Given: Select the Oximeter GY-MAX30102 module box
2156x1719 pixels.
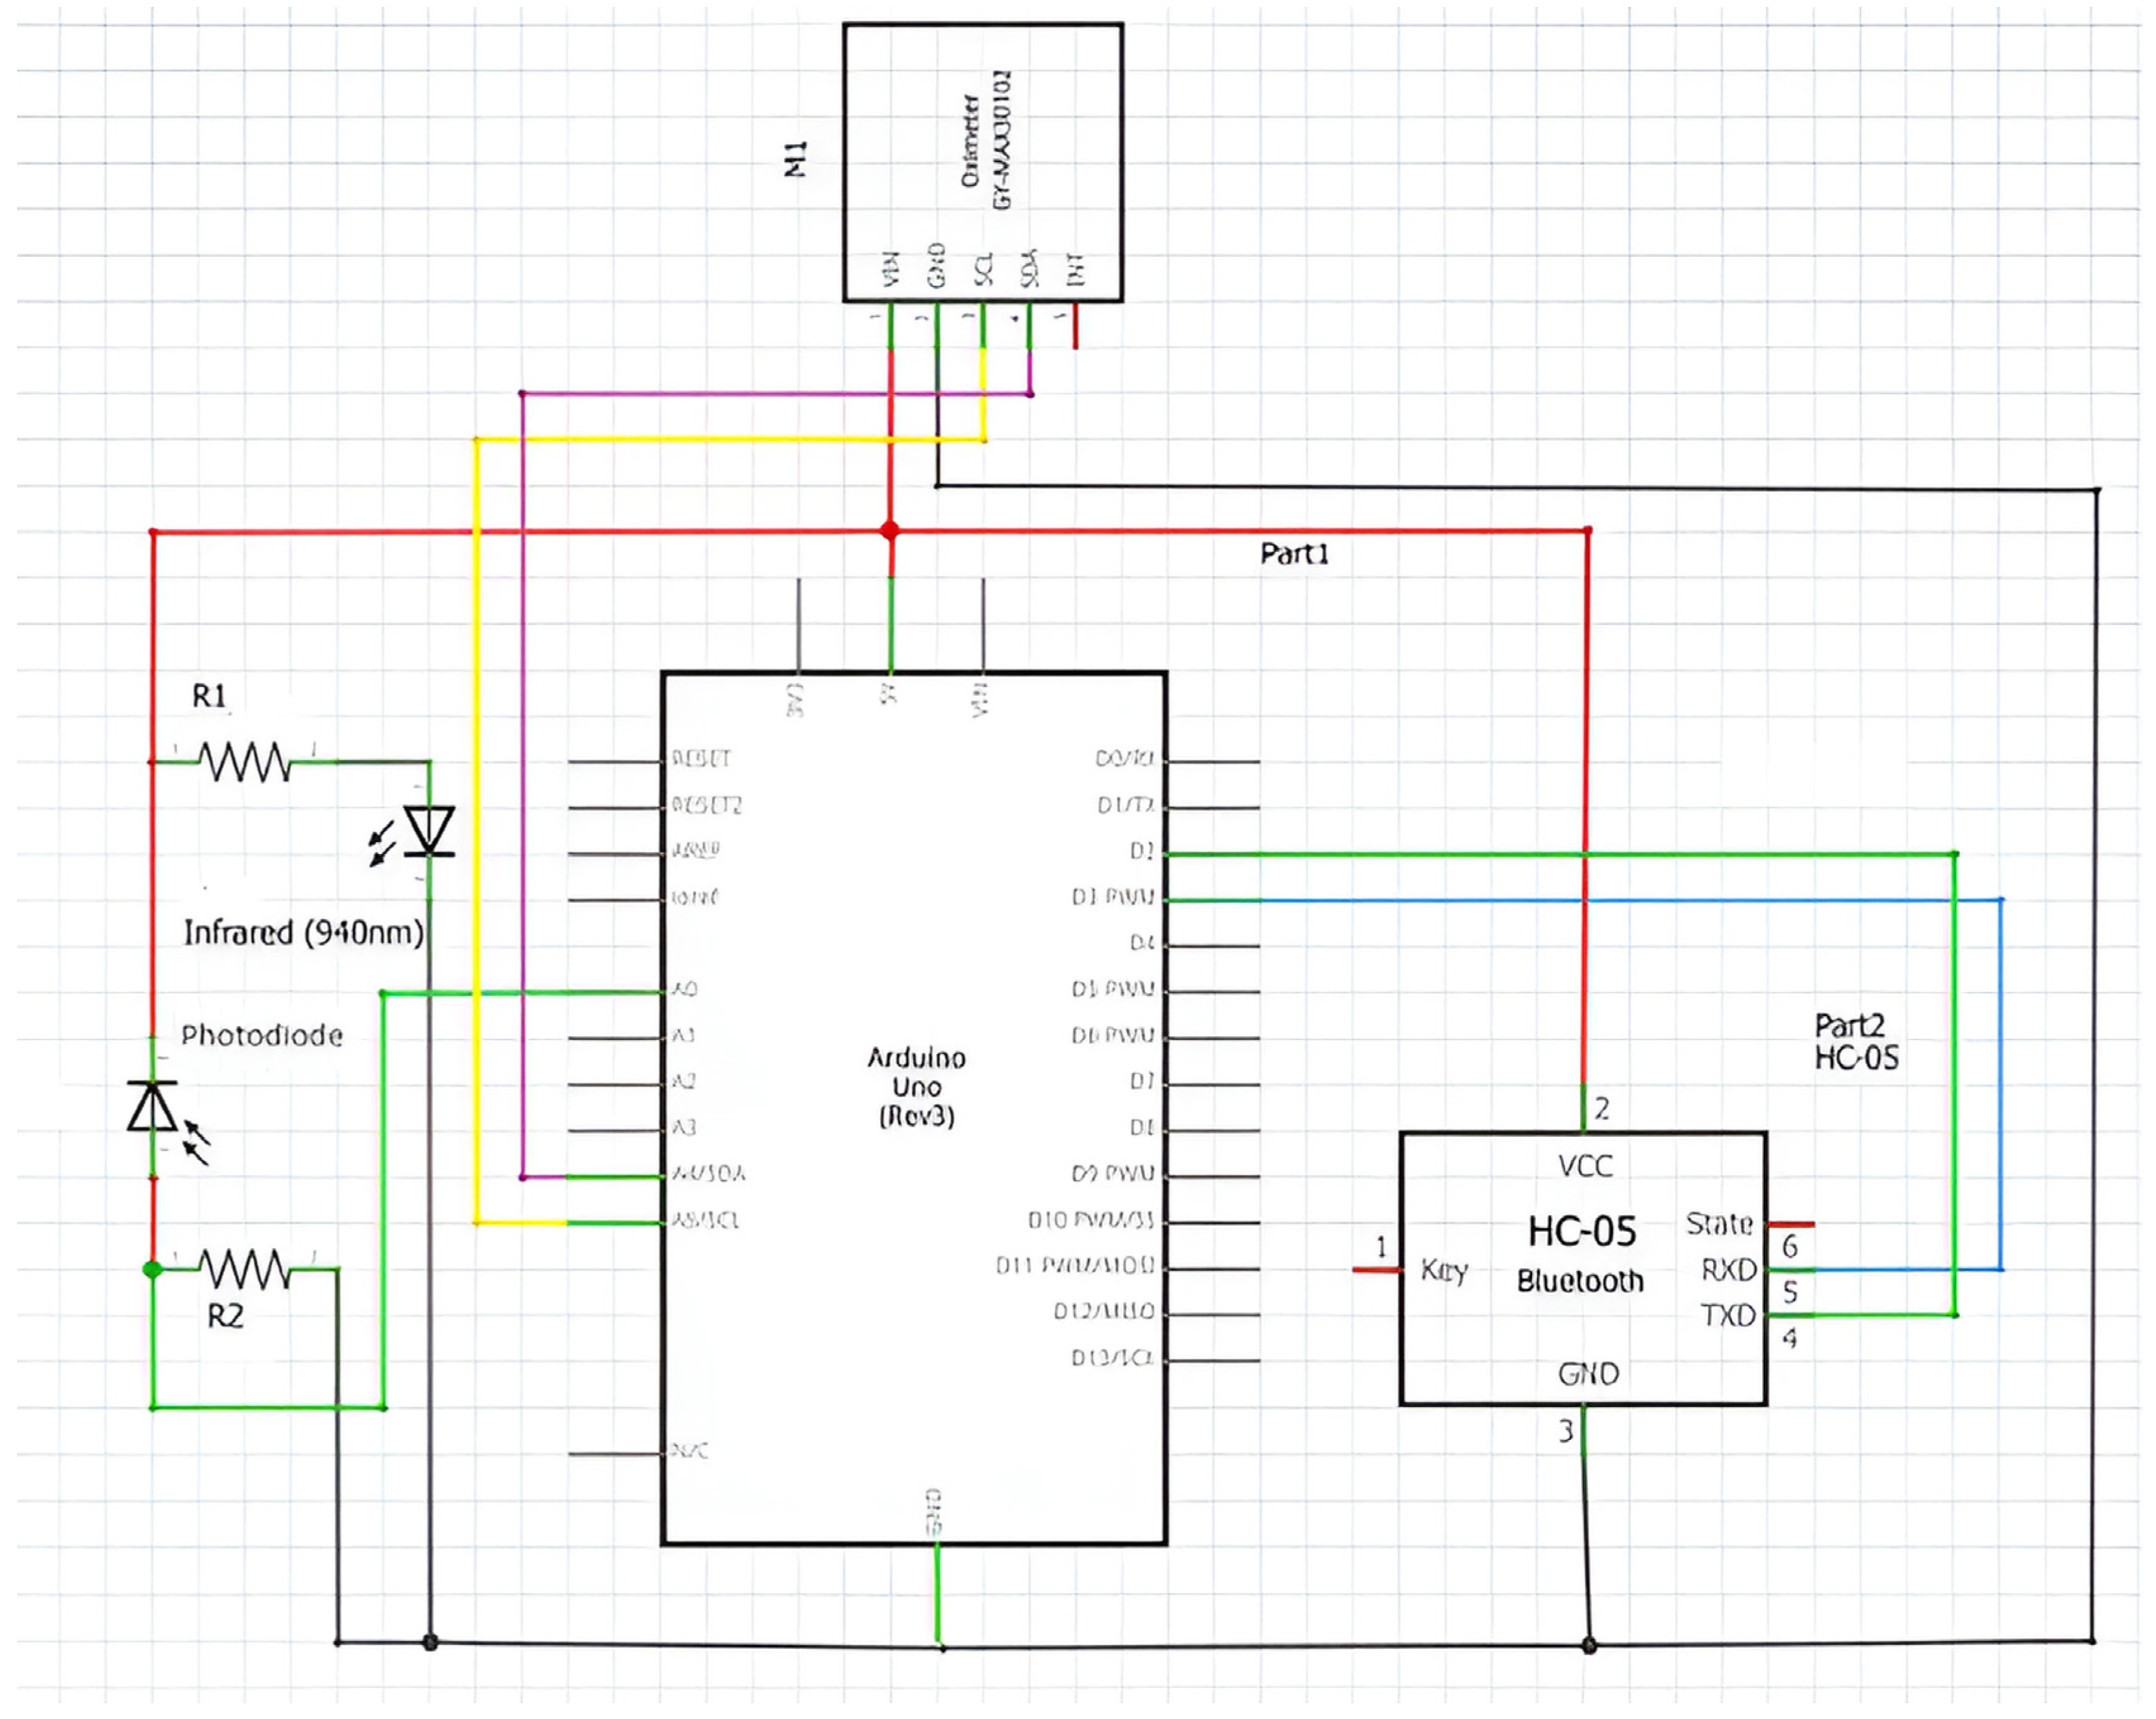Looking at the screenshot, I should point(982,162).
